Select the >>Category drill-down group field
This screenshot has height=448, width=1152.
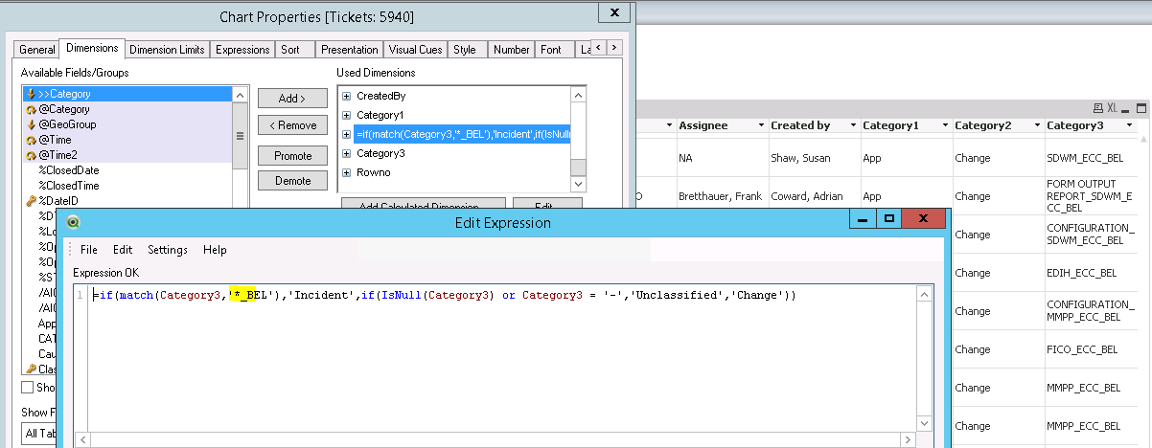[64, 94]
